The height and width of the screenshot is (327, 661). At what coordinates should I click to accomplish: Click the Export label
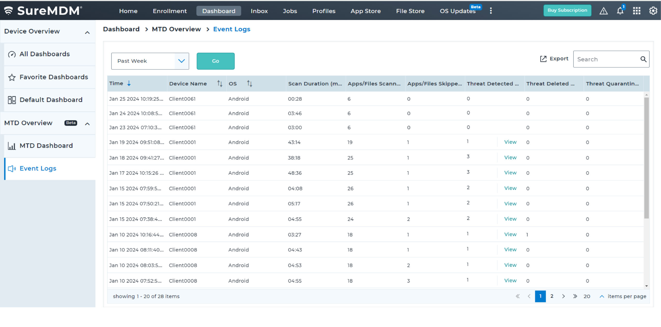(559, 59)
